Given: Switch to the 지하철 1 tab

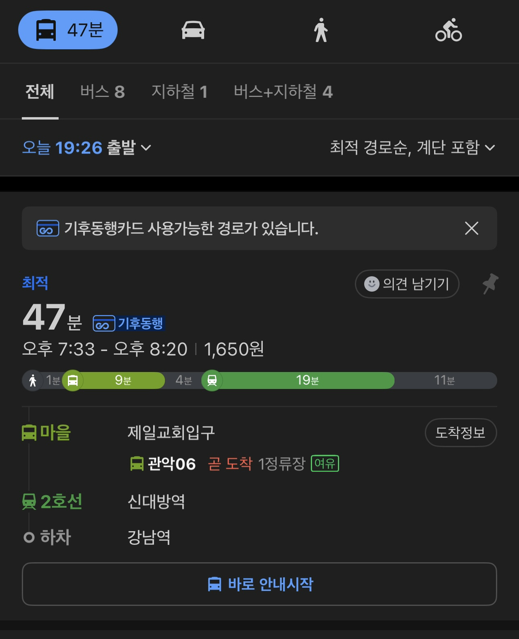Looking at the screenshot, I should click(179, 92).
